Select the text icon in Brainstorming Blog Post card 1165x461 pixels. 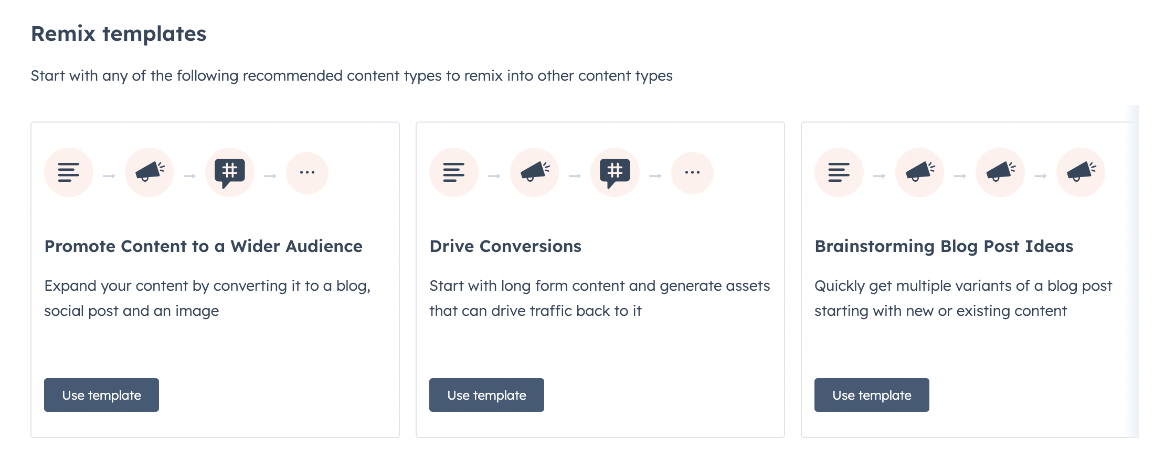pyautogui.click(x=839, y=172)
